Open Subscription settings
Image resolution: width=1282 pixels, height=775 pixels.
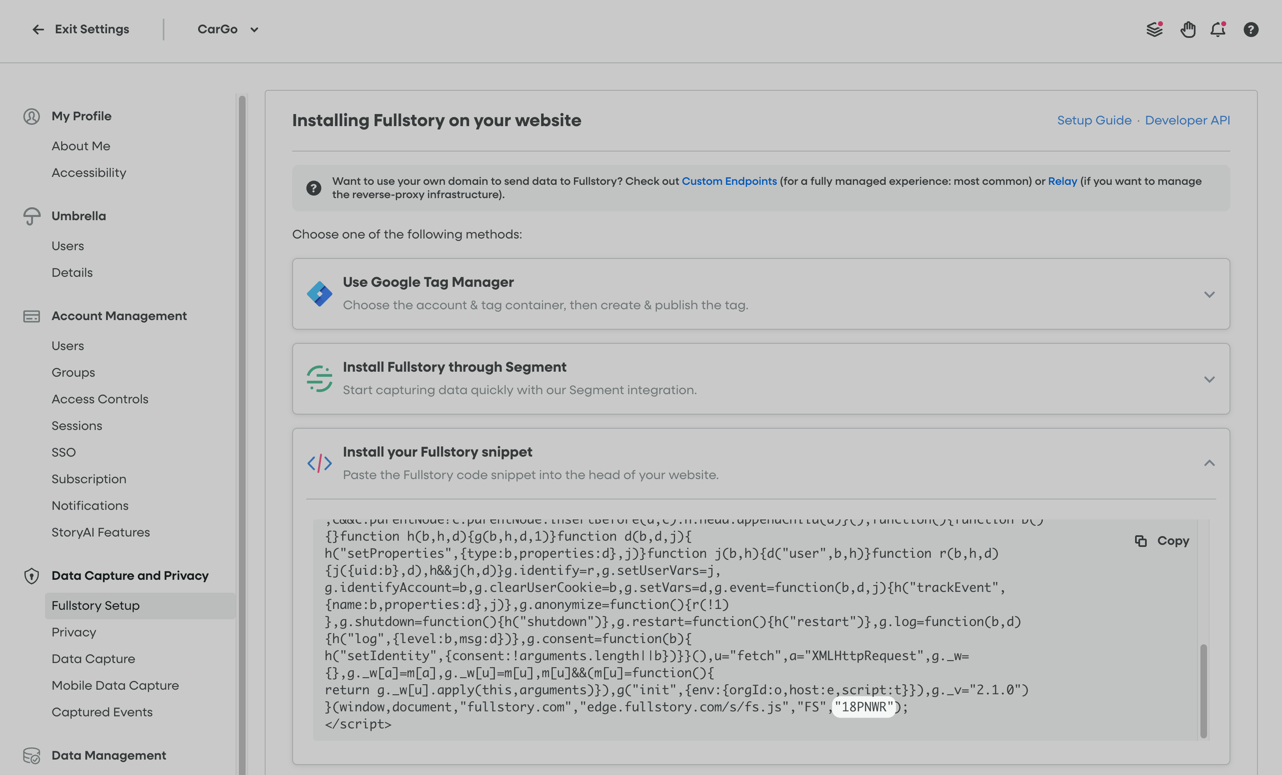pos(89,479)
